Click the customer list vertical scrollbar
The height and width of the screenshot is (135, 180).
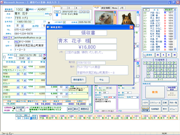(175, 30)
